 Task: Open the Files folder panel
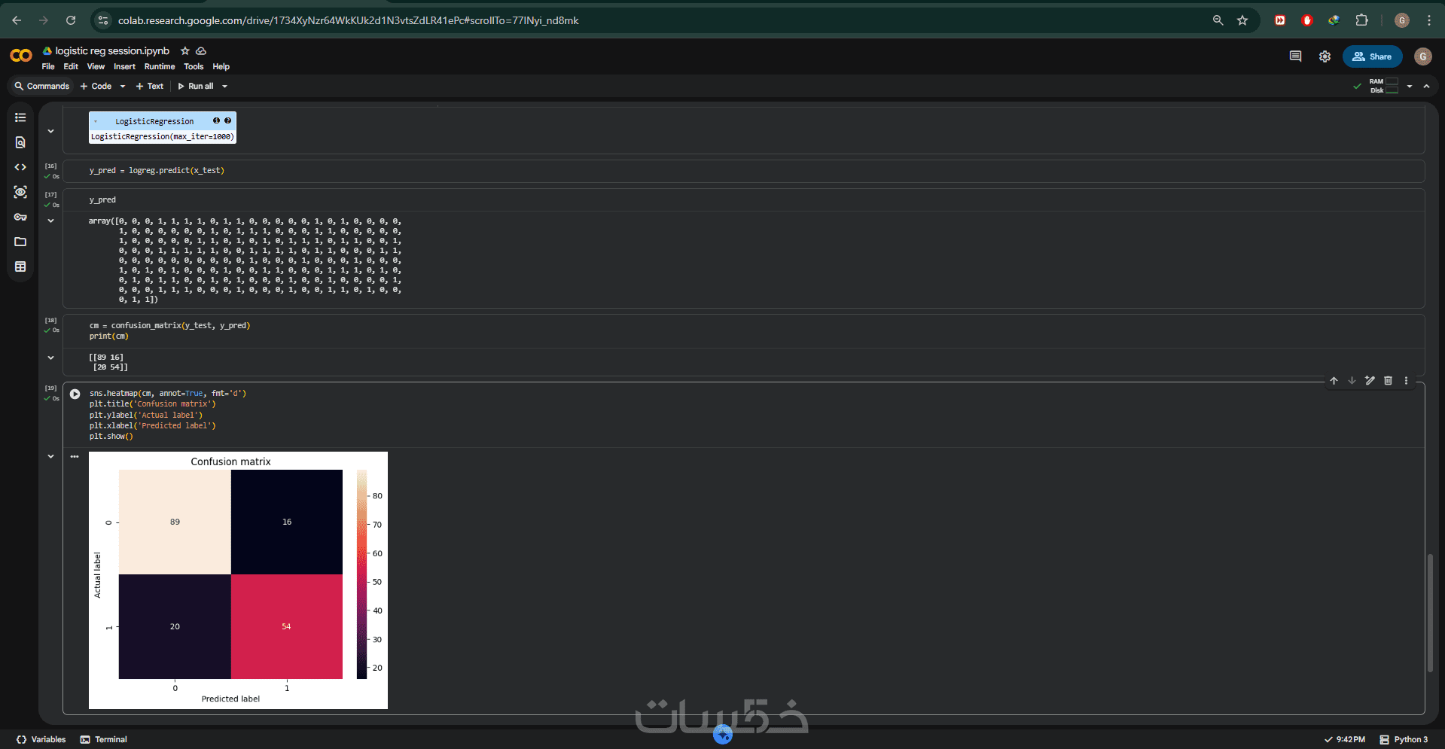(20, 242)
